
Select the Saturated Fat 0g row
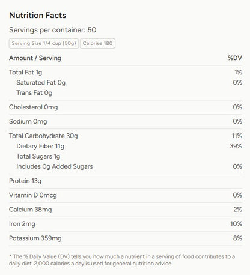[129, 82]
